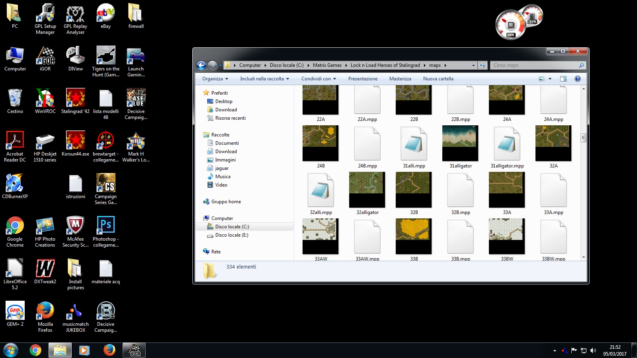
Task: Open GEM+ 2 desktop shortcut
Action: pyautogui.click(x=15, y=314)
